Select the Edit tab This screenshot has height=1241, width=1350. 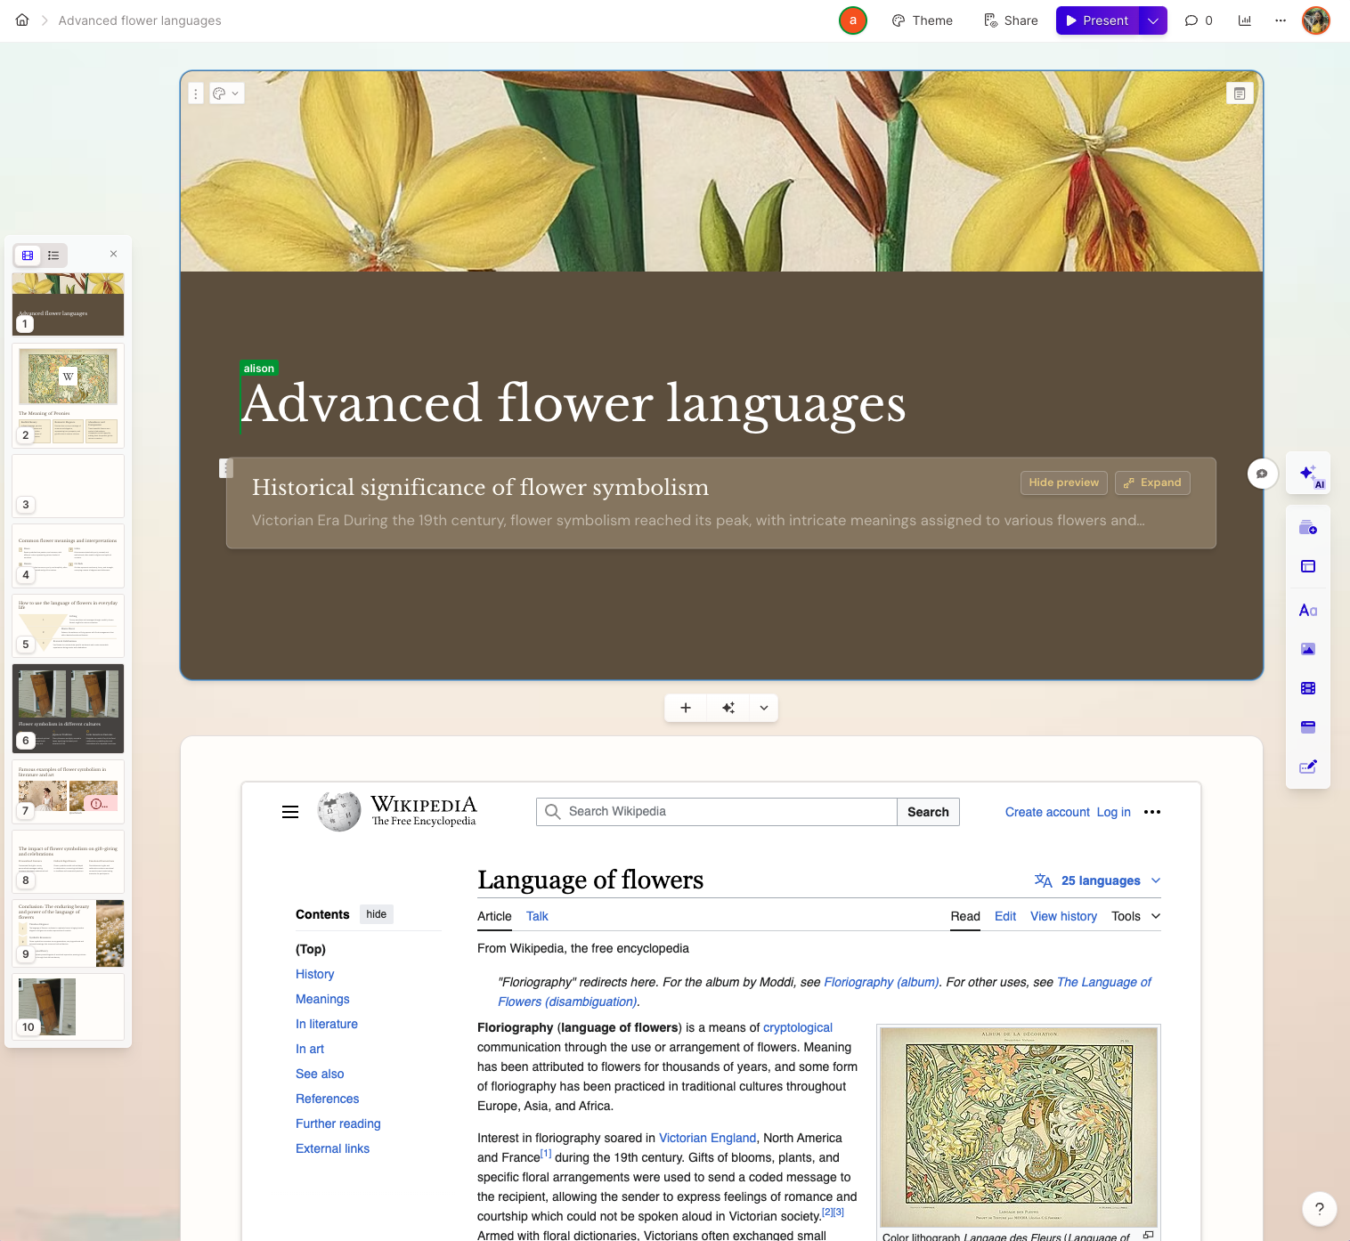click(1005, 916)
